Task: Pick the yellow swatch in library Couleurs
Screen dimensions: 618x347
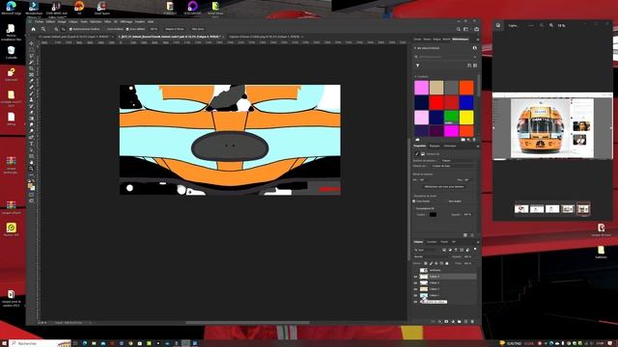Action: (466, 117)
